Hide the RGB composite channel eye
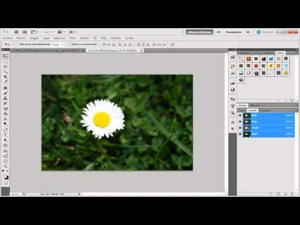Screen dimensions: 300x225 pyautogui.click(x=240, y=115)
